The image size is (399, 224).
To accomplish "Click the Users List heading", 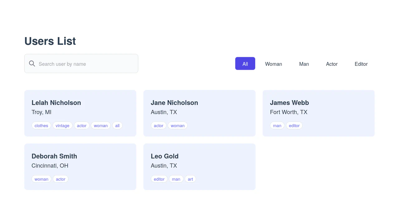I will pos(50,41).
